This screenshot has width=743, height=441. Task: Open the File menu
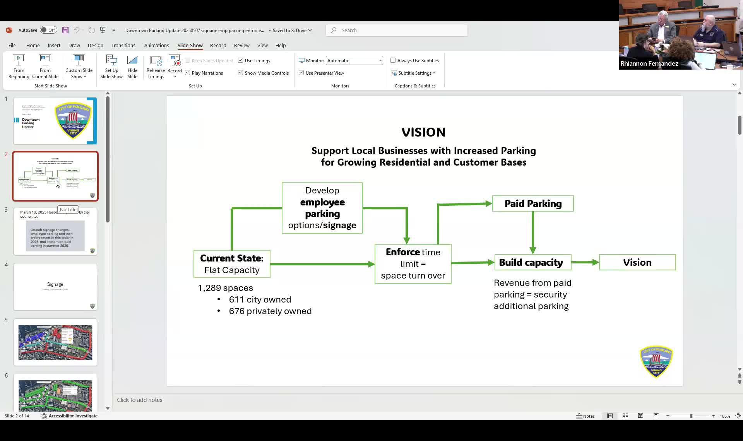[12, 45]
